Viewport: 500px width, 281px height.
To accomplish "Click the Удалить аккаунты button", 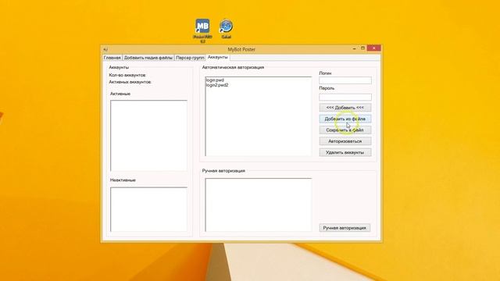I will (345, 152).
